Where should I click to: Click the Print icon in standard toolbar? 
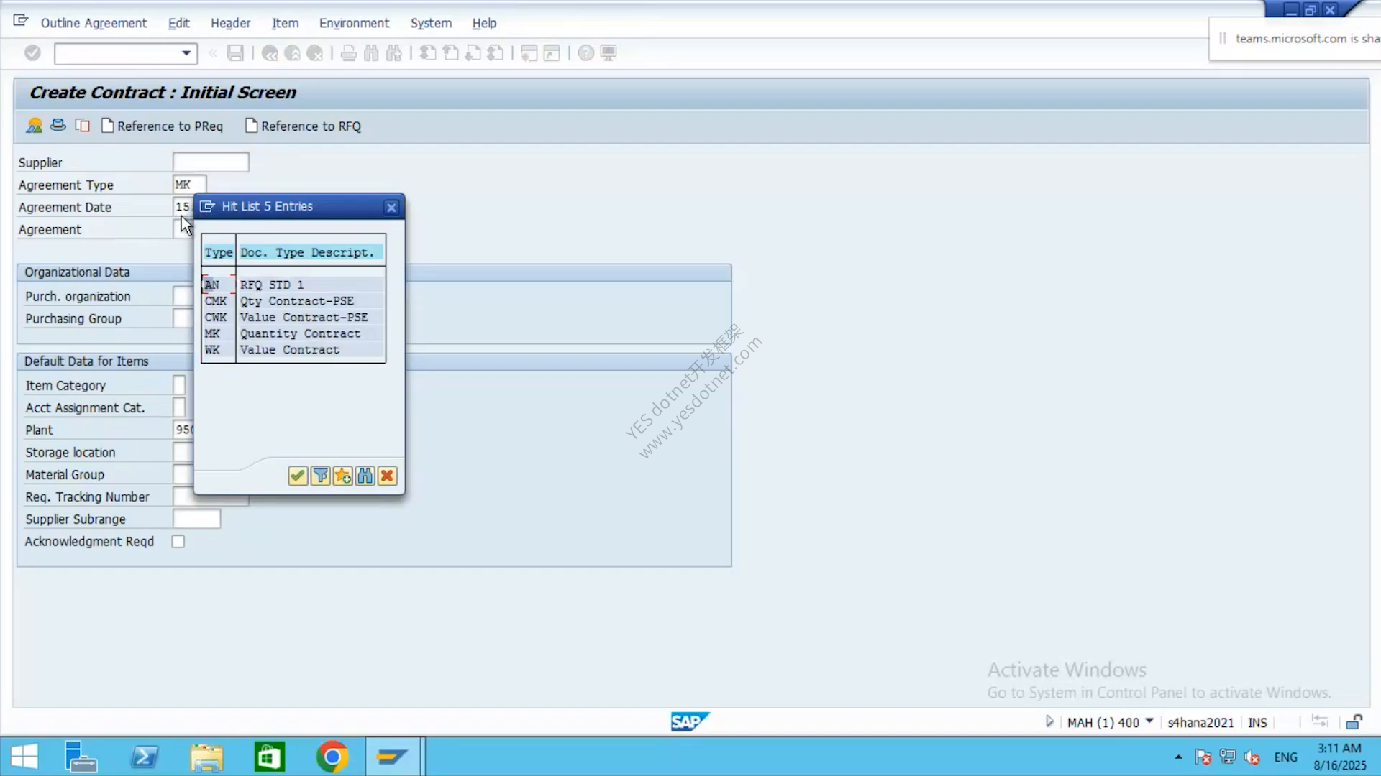click(x=349, y=53)
